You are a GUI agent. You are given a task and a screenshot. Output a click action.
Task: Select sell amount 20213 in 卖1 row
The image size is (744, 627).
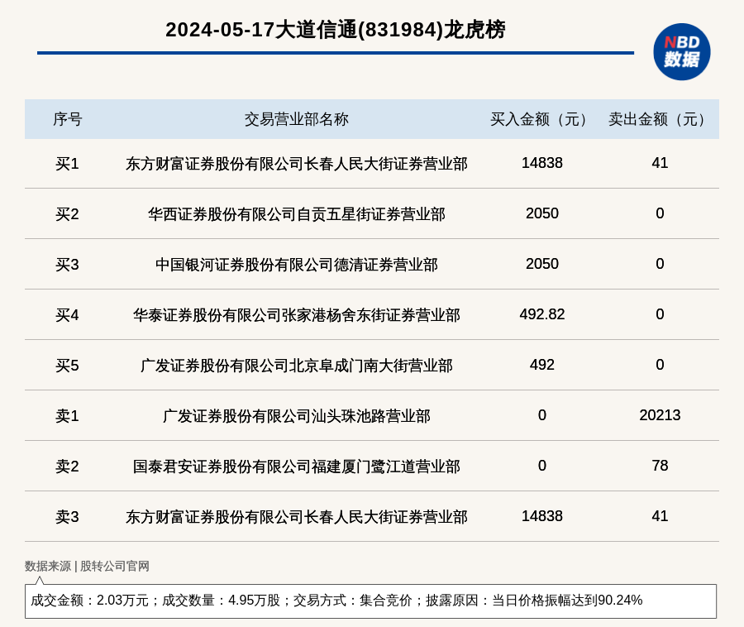click(660, 415)
